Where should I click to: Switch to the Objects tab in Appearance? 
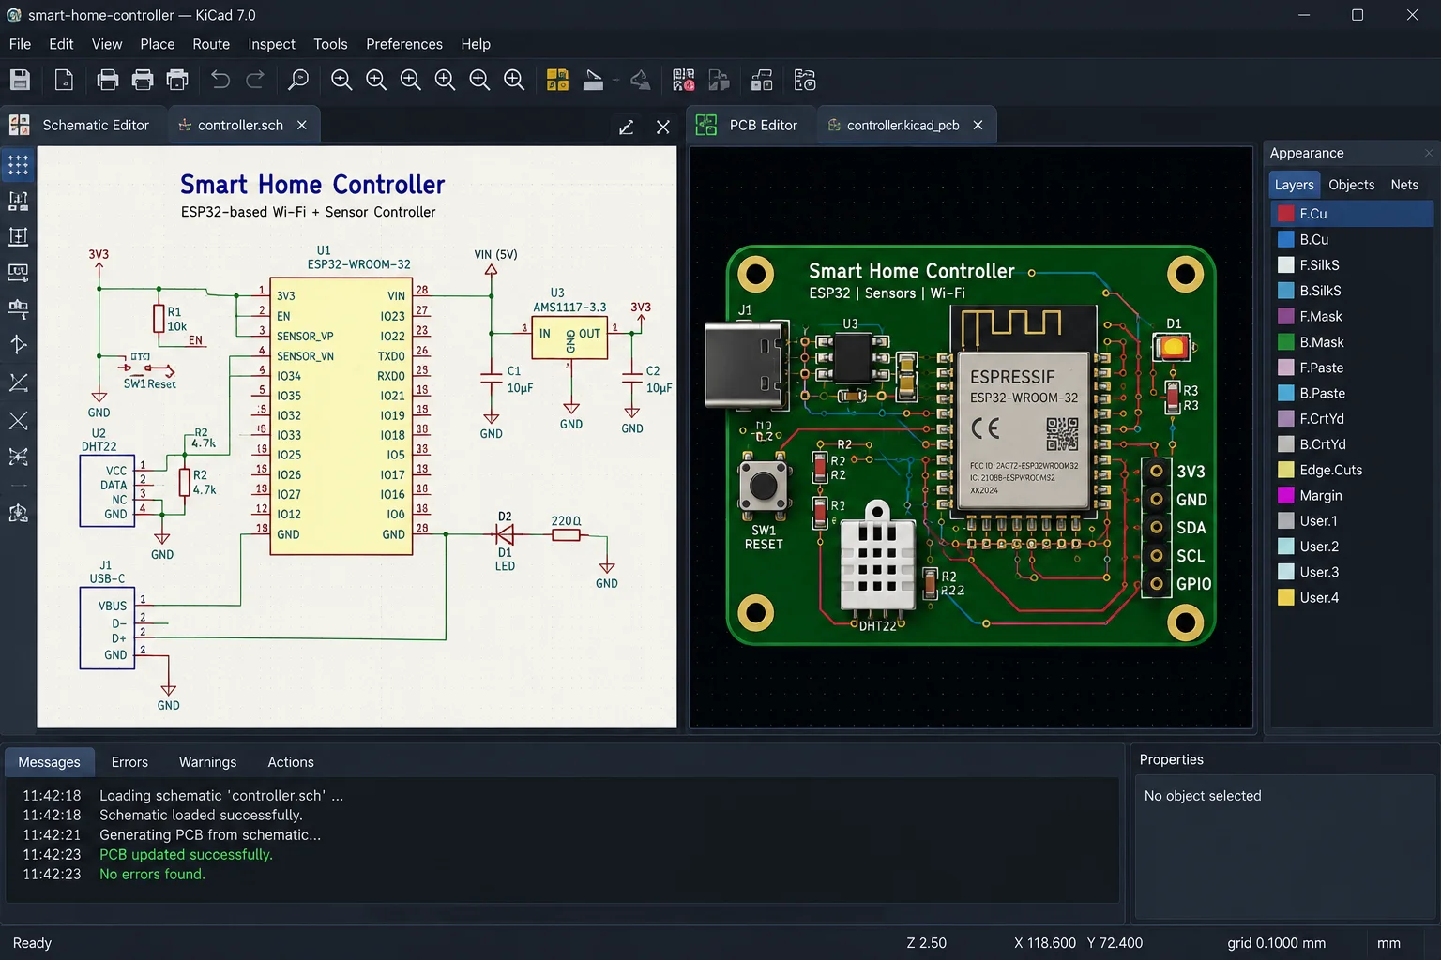tap(1351, 185)
